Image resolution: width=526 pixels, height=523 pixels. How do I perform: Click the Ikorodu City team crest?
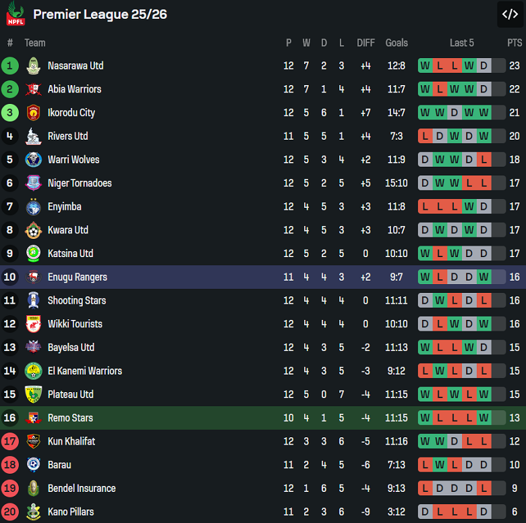33,113
